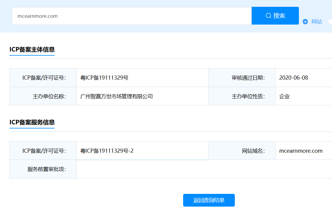The height and width of the screenshot is (214, 332).
Task: Click the 企业 unit type value
Action: click(x=284, y=96)
